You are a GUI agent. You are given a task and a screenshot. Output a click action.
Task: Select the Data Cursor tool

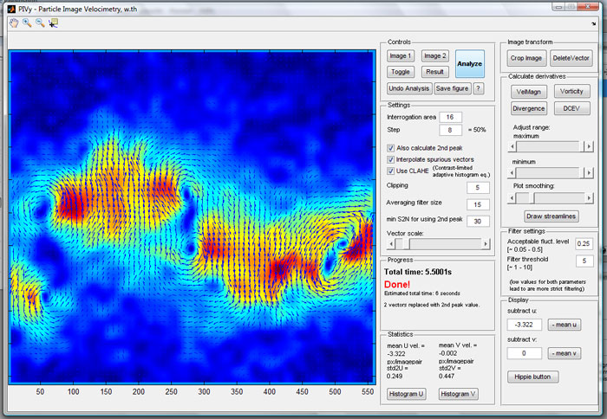coord(53,23)
